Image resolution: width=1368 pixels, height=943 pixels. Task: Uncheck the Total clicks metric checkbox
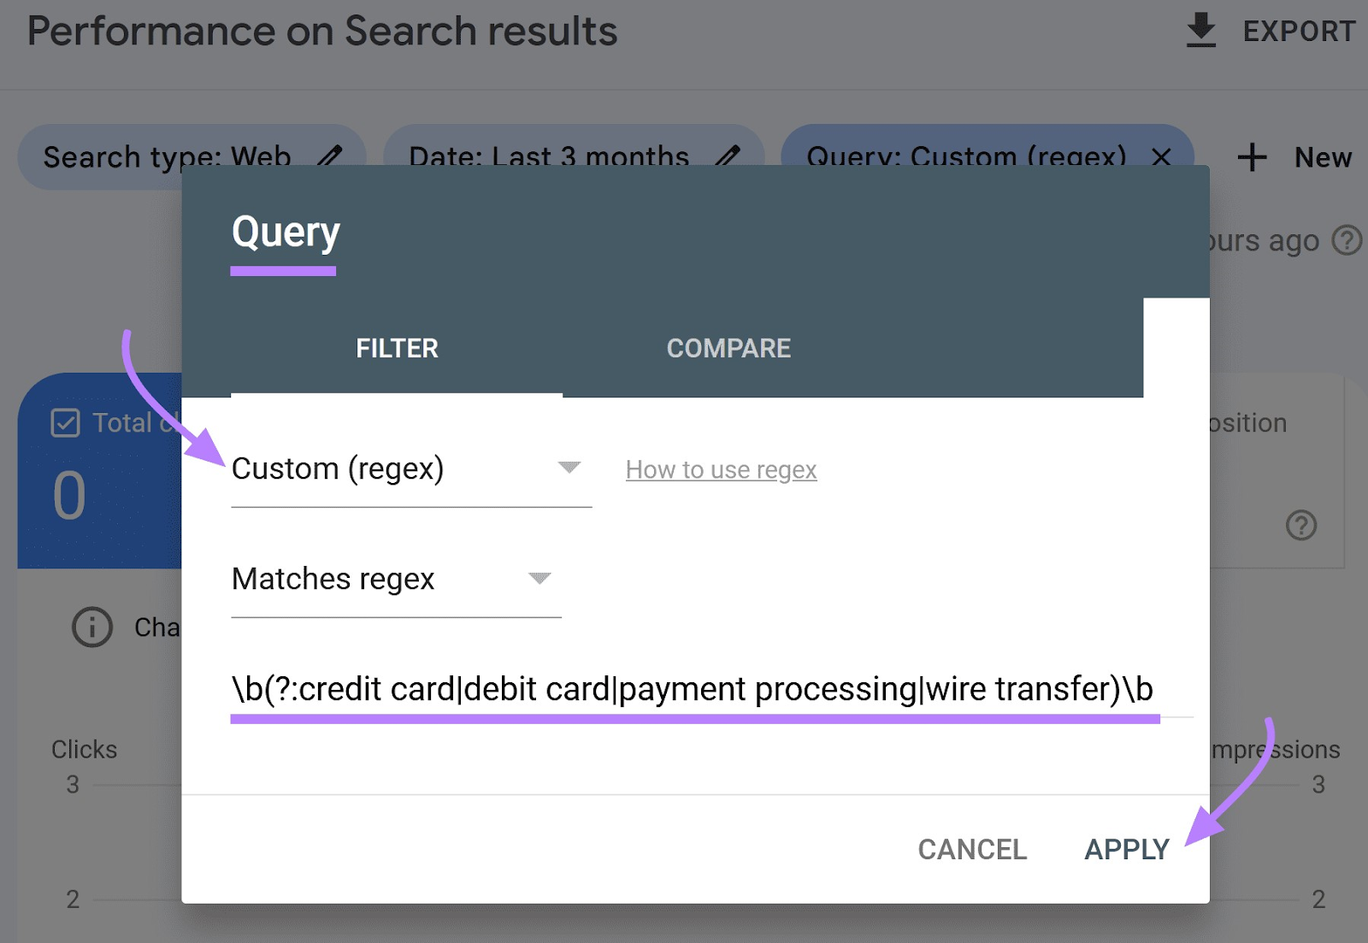65,422
